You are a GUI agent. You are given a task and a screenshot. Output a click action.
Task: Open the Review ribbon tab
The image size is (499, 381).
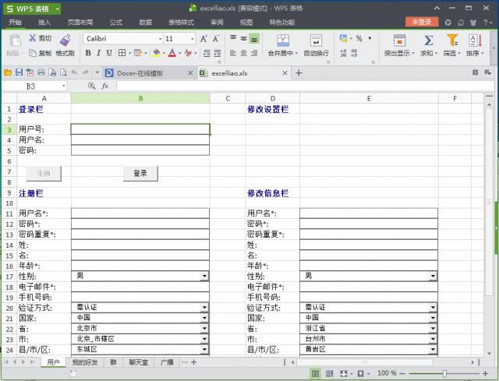pos(217,23)
